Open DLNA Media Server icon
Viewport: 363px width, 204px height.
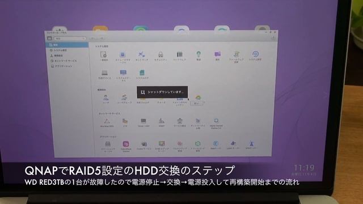(x=162, y=144)
